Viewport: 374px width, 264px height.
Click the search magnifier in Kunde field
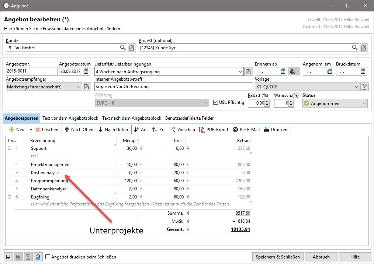(123, 47)
